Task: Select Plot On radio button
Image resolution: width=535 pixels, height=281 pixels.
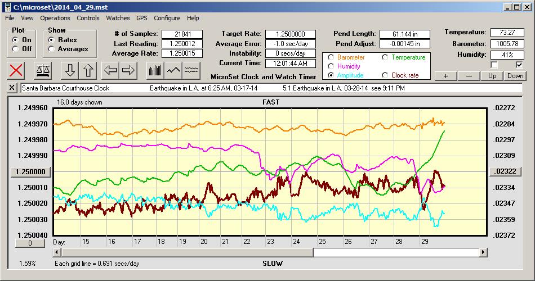Action: [x=15, y=40]
